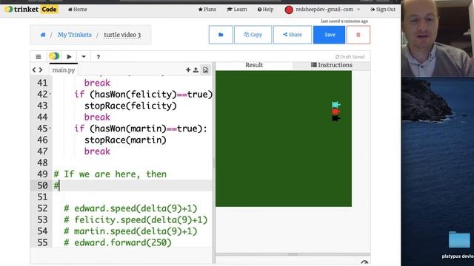474x266 pixels.
Task: Click line number 48 in gutter
Action: pos(42,163)
